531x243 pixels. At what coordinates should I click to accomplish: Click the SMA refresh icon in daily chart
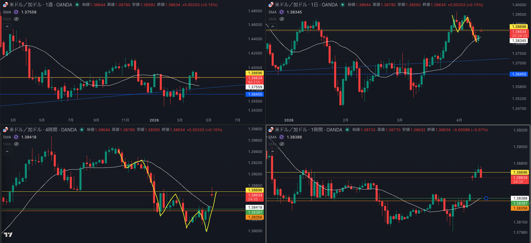click(282, 12)
